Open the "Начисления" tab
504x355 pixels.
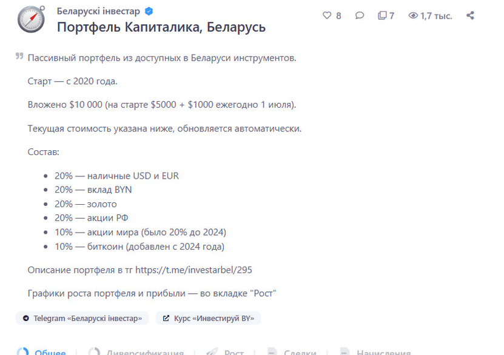point(383,351)
